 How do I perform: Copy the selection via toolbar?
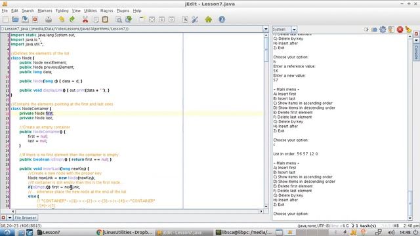coord(95,19)
